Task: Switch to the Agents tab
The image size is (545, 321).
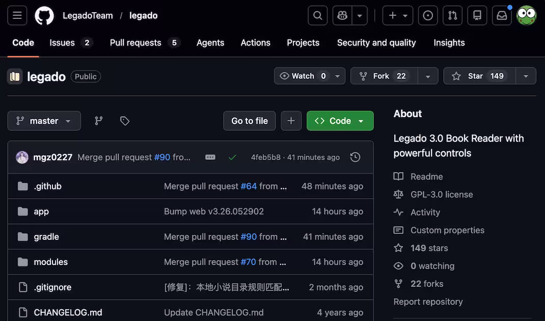Action: tap(210, 43)
